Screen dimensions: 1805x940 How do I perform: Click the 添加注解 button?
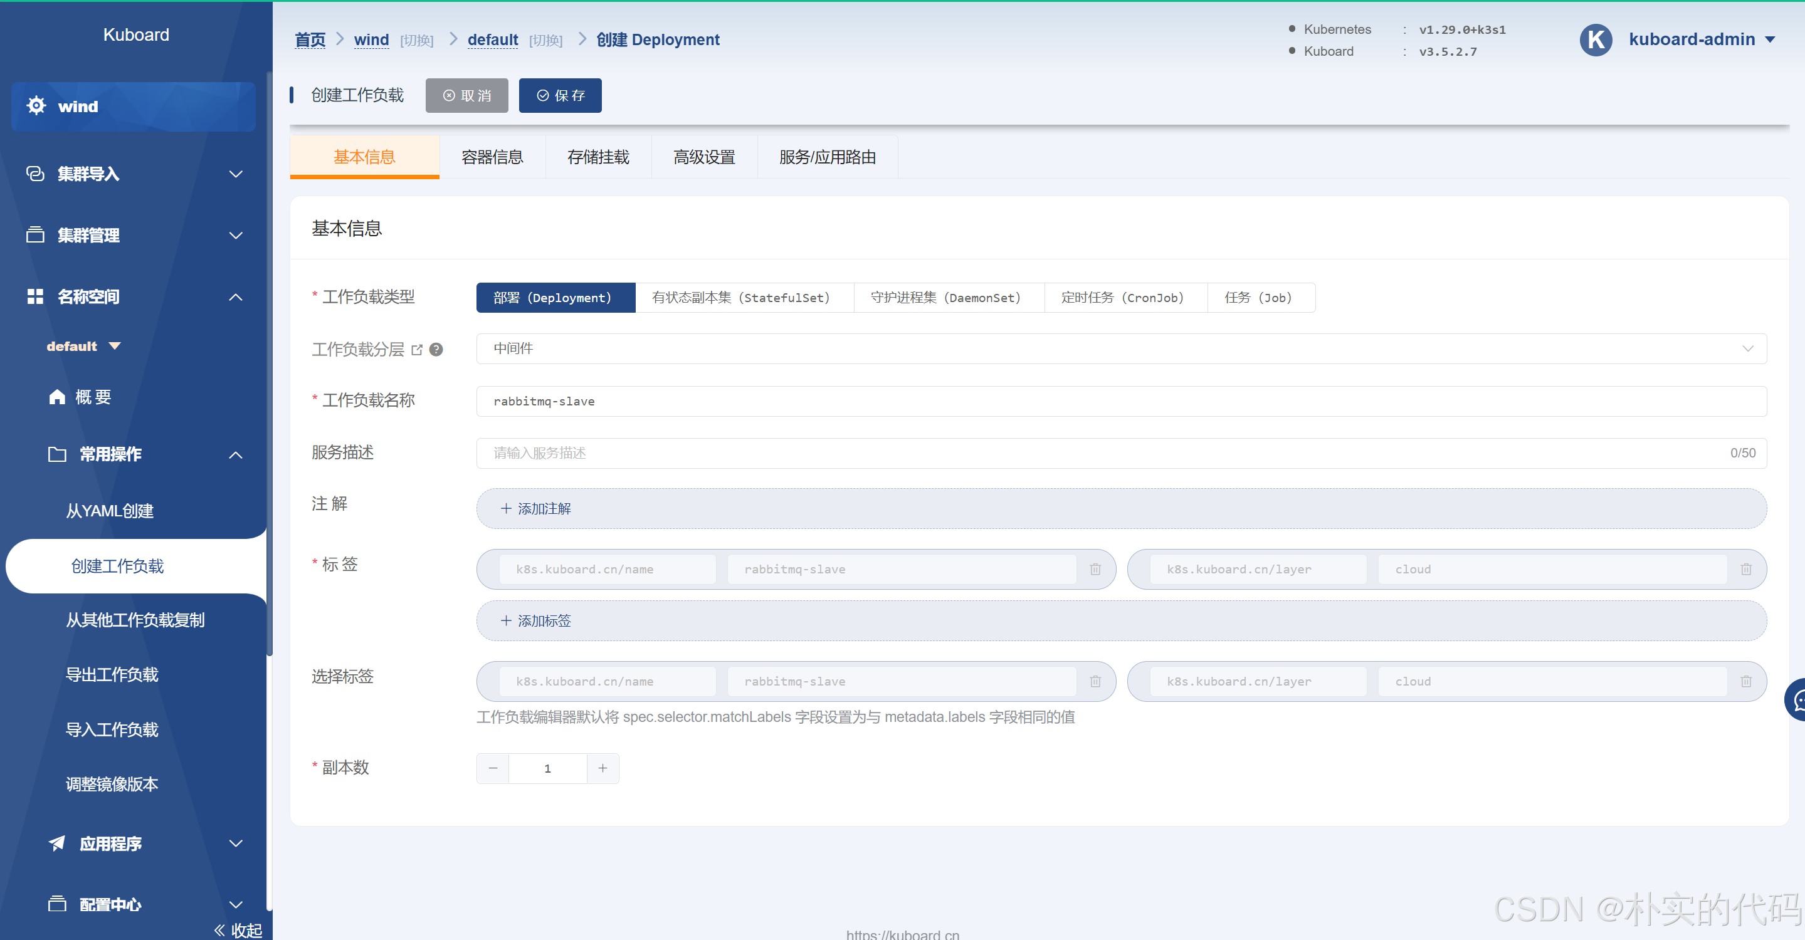click(537, 508)
